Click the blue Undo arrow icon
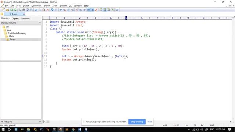 pos(52,10)
